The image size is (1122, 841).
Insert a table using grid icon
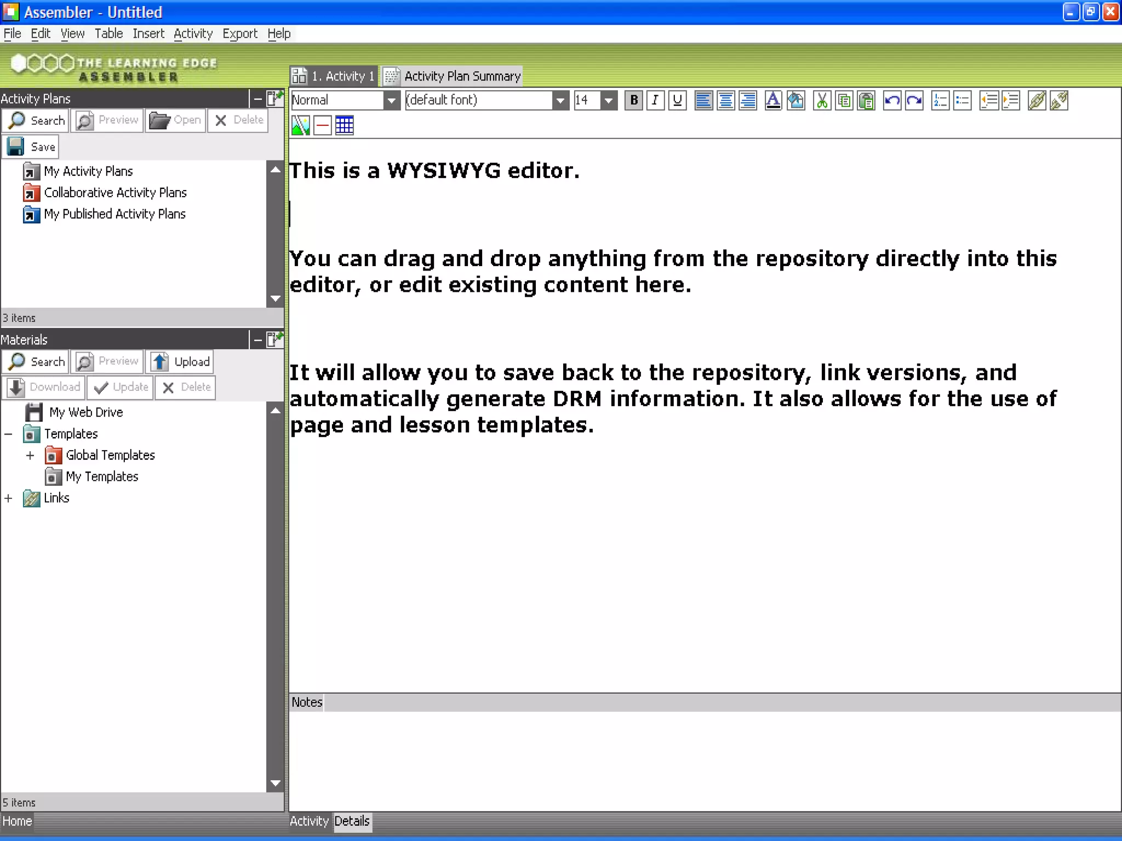click(344, 125)
